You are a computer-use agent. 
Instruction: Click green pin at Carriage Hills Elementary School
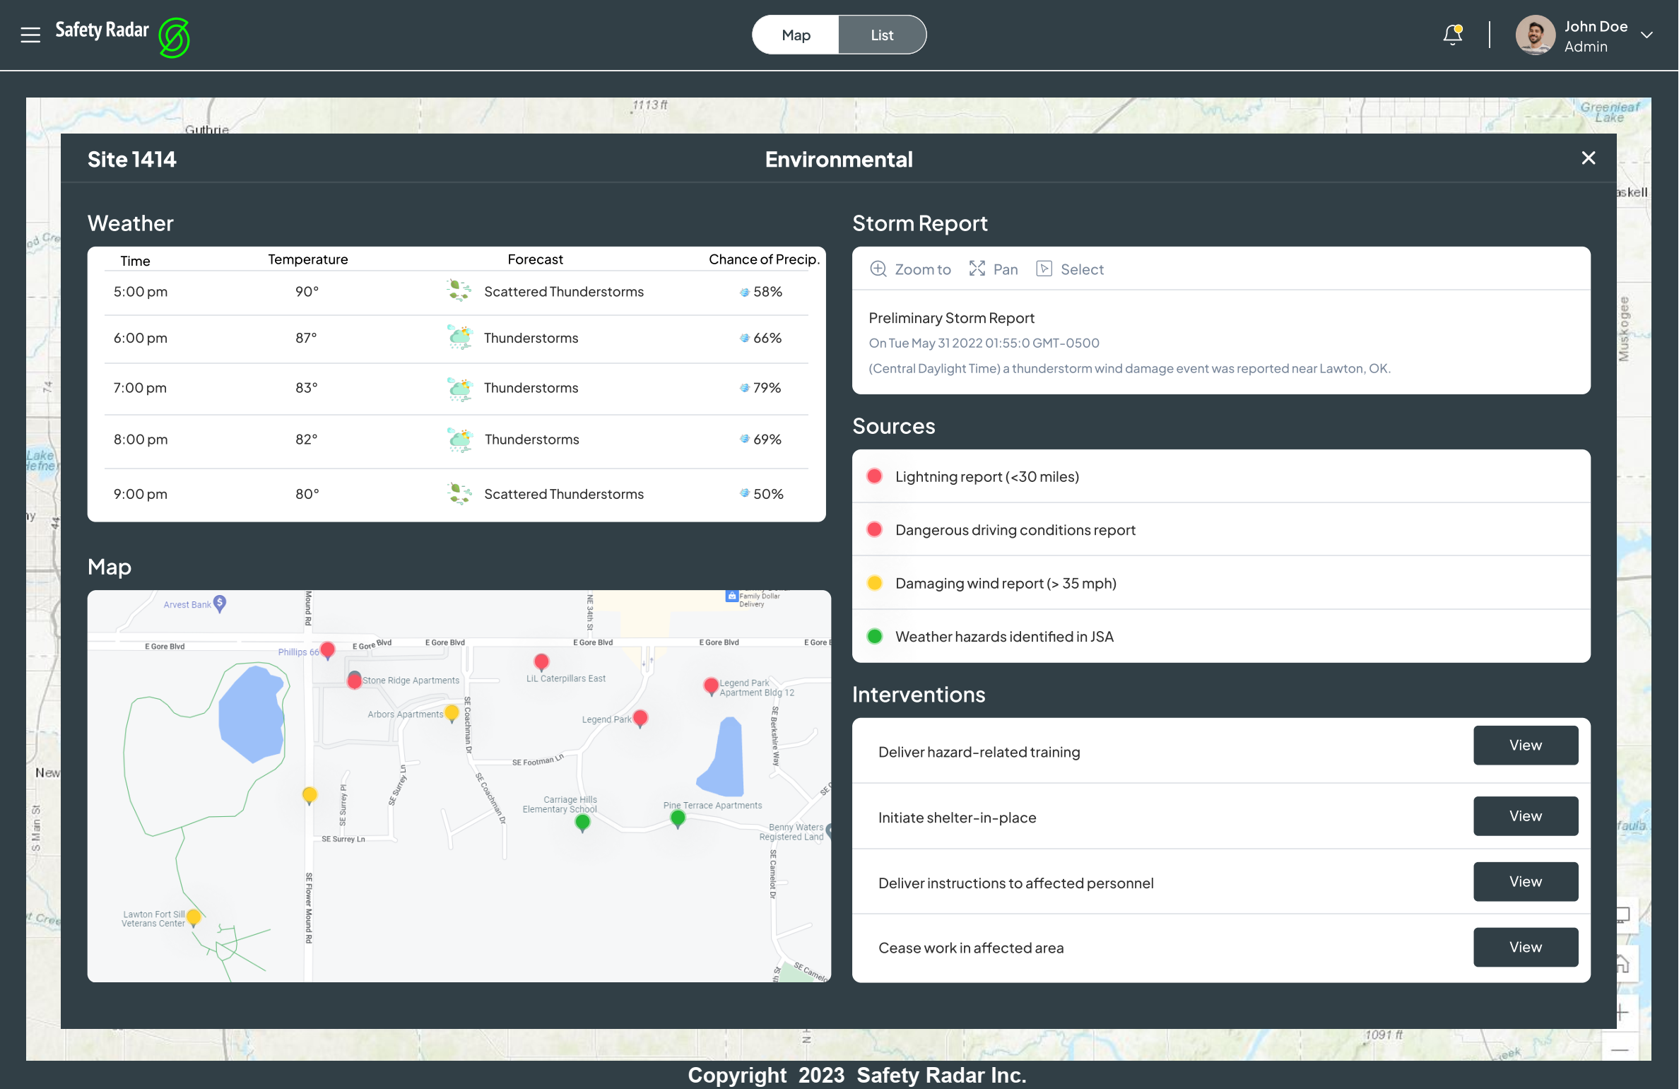pos(582,822)
